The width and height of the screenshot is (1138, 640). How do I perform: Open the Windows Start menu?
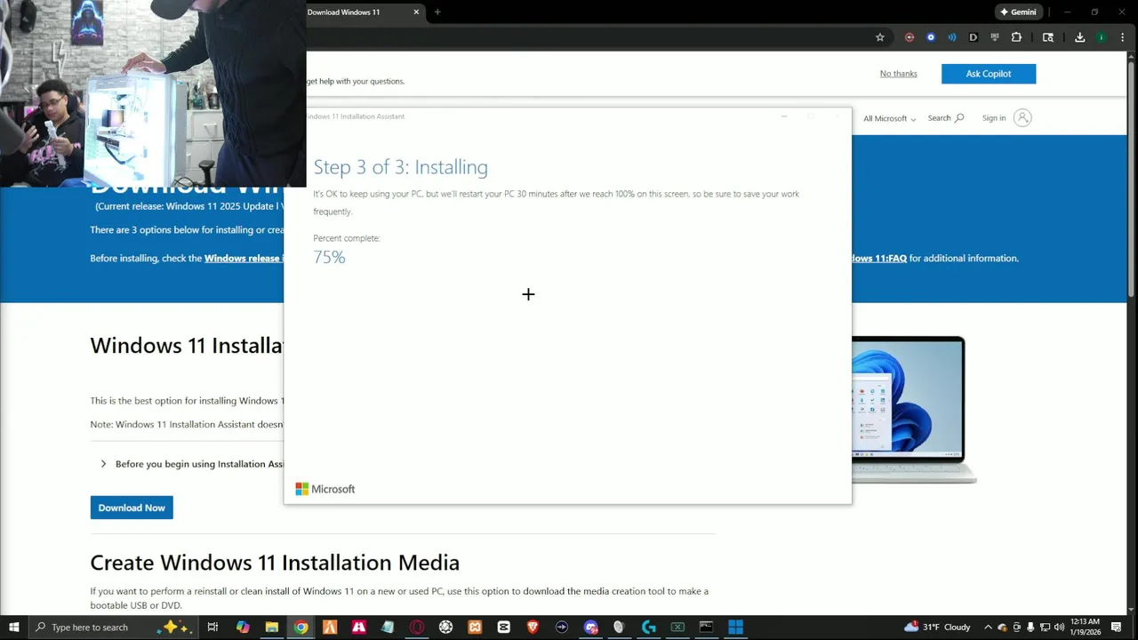[14, 628]
